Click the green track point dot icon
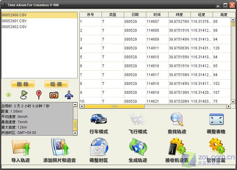 (9, 95)
